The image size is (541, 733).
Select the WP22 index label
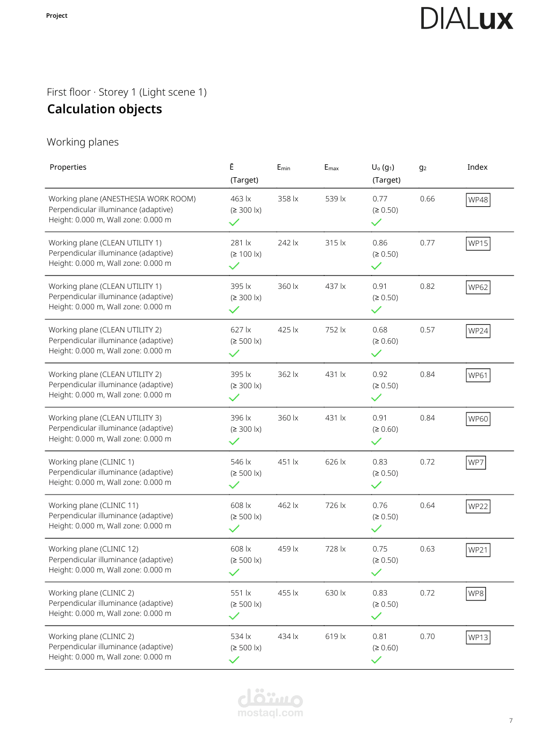478,506
